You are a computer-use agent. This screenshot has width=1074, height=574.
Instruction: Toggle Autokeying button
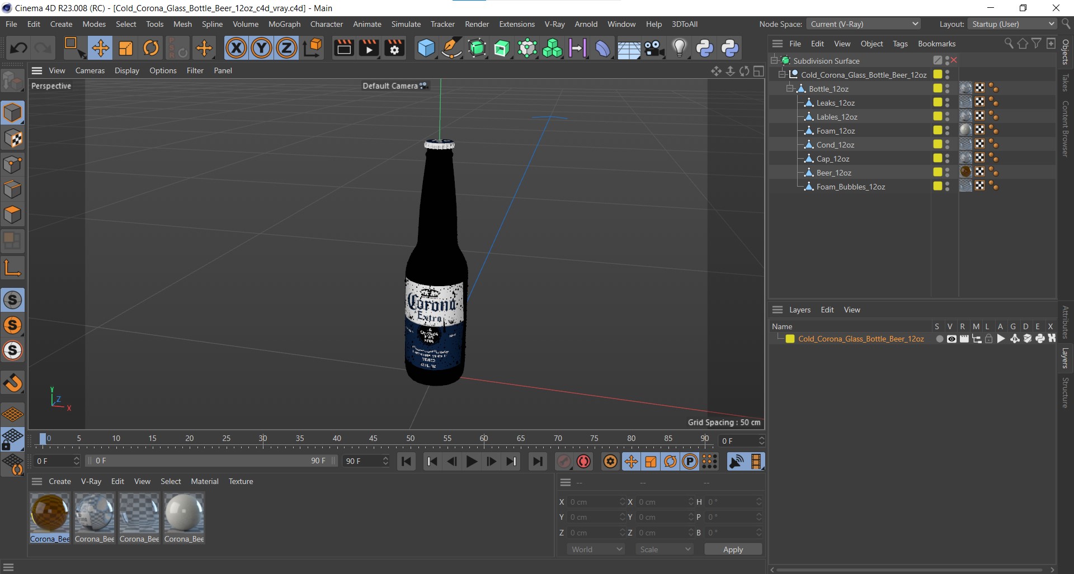point(584,461)
